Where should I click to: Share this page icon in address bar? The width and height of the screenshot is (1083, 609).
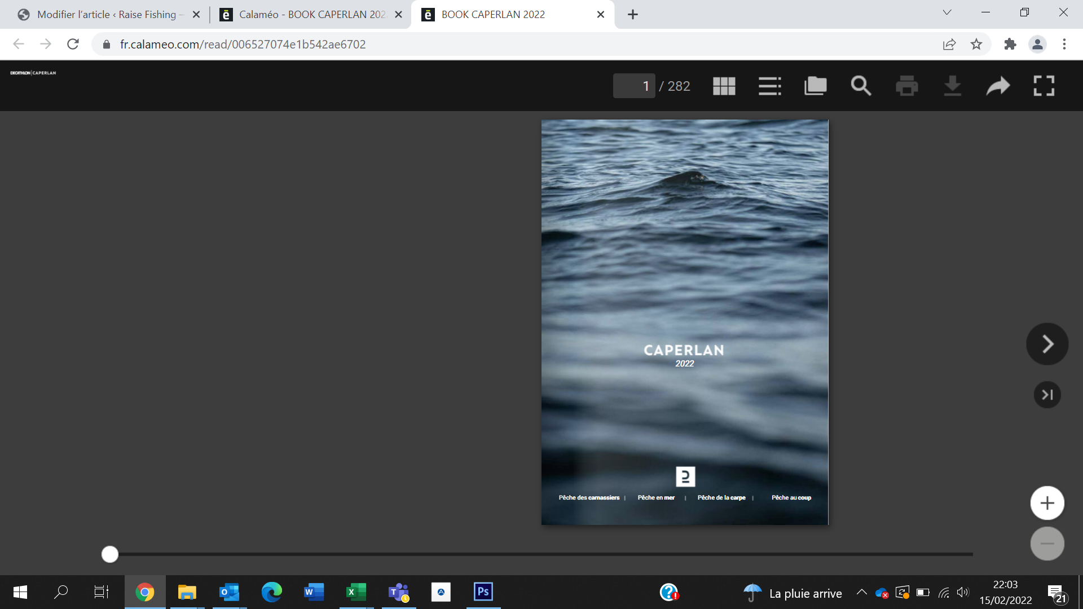949,44
